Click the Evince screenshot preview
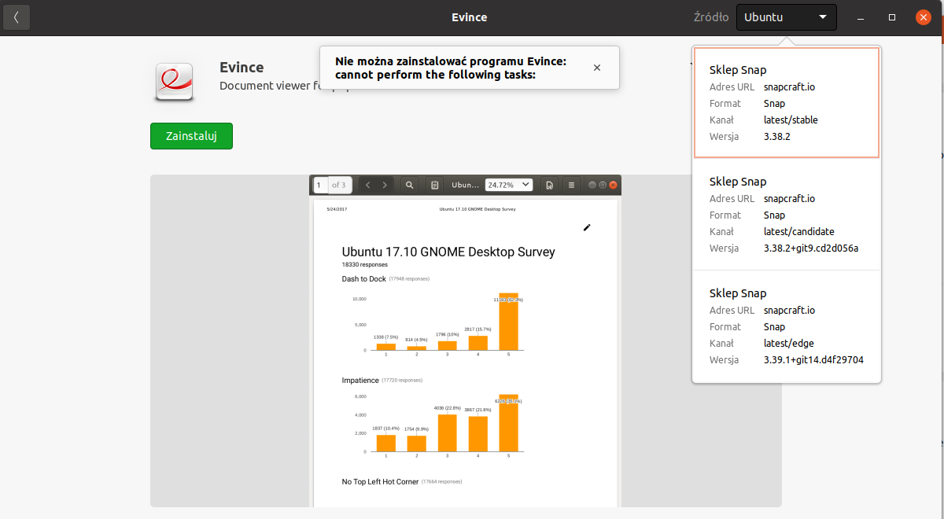 point(466,340)
